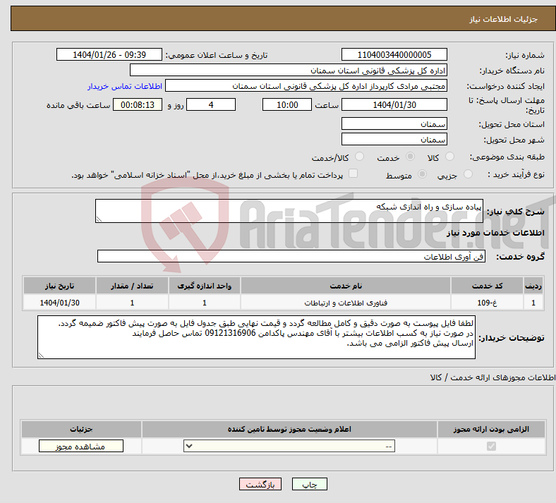Click the response deadline date 1404/01/30 field
Image resolution: width=556 pixels, height=503 pixels.
[394, 104]
